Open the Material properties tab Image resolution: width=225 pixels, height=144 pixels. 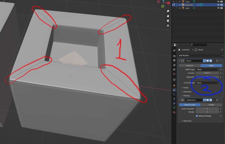[x=174, y=112]
